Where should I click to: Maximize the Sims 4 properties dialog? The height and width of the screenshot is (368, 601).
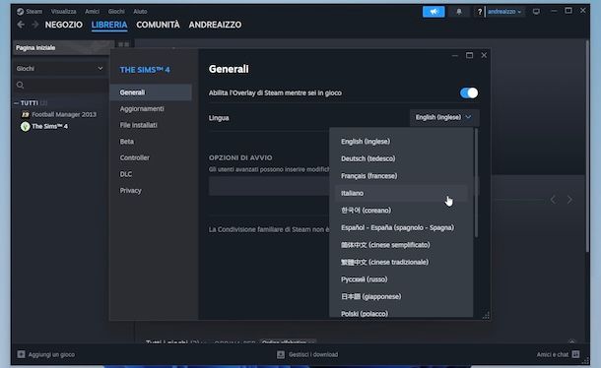click(x=469, y=55)
